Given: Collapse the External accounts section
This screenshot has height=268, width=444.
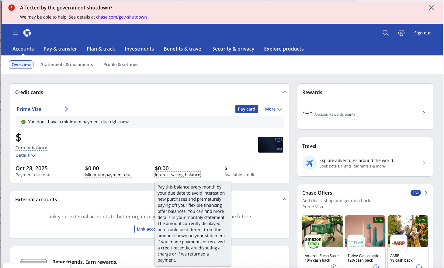Looking at the screenshot, I should (284, 199).
